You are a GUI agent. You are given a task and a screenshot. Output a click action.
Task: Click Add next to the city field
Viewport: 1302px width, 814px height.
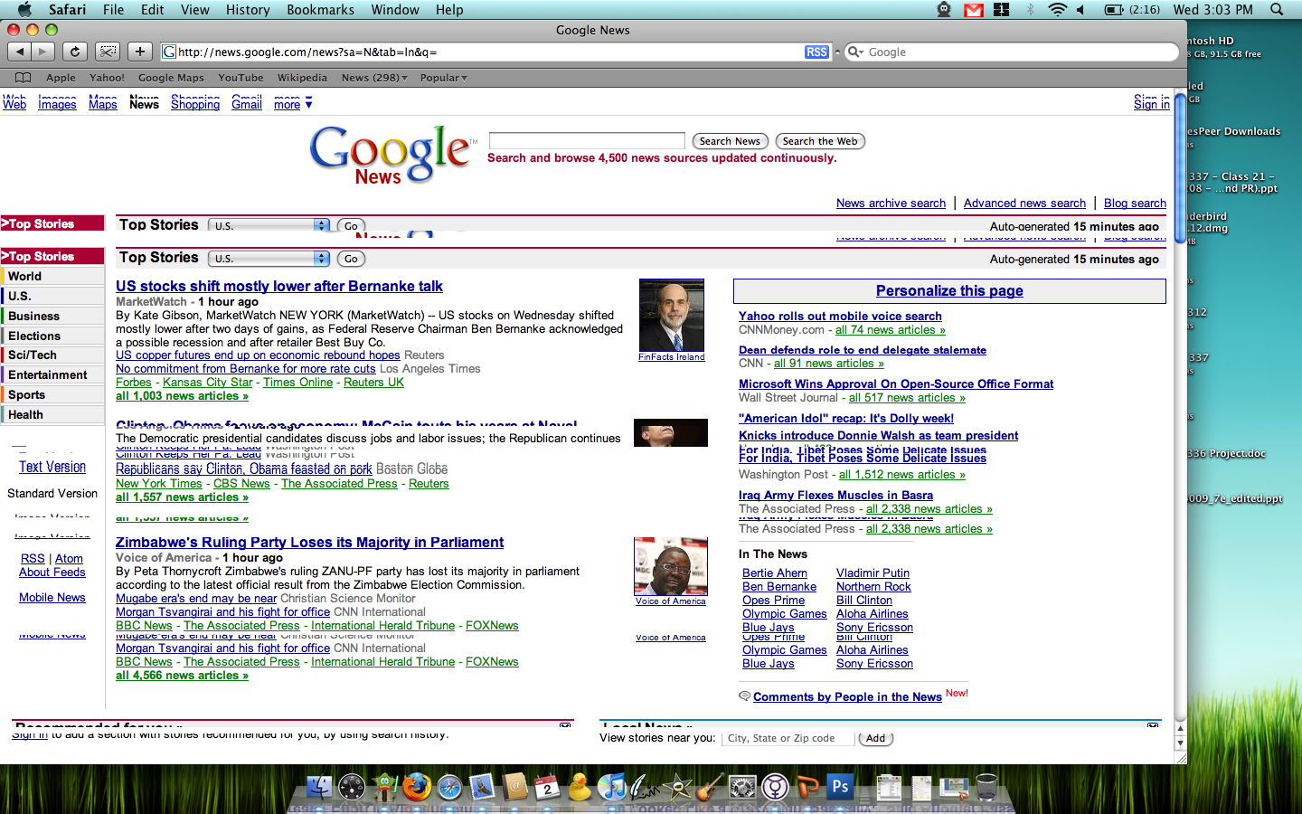[875, 738]
